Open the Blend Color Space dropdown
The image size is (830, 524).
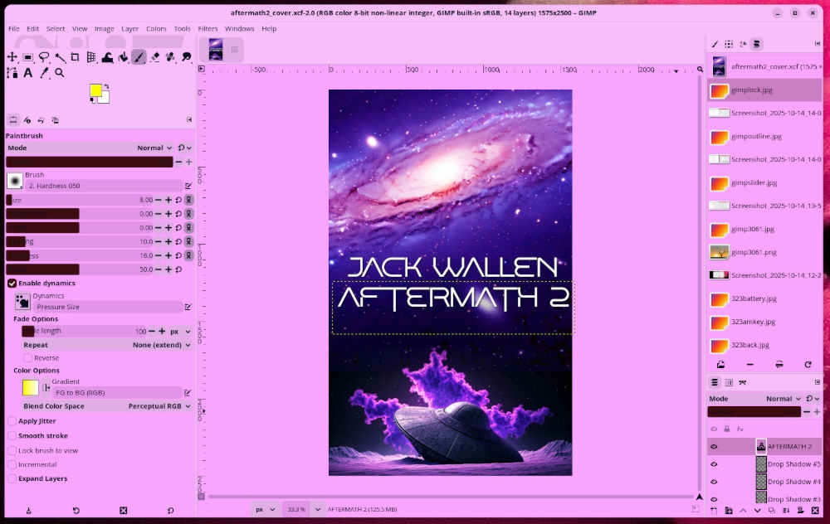159,406
